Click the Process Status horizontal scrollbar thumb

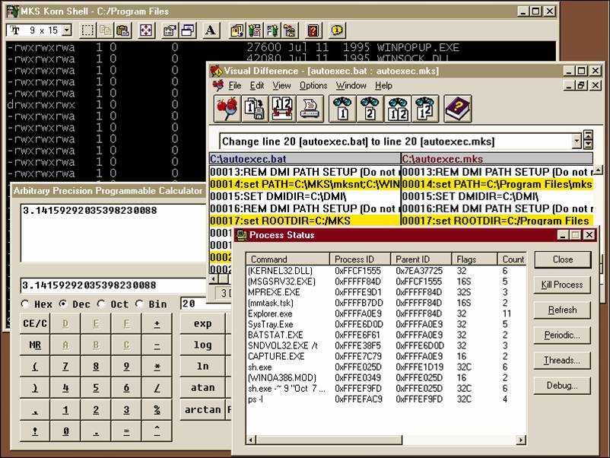point(329,440)
